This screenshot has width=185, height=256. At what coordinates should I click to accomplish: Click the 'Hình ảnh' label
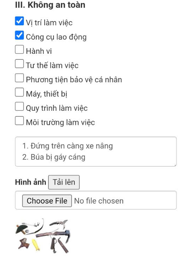click(31, 182)
